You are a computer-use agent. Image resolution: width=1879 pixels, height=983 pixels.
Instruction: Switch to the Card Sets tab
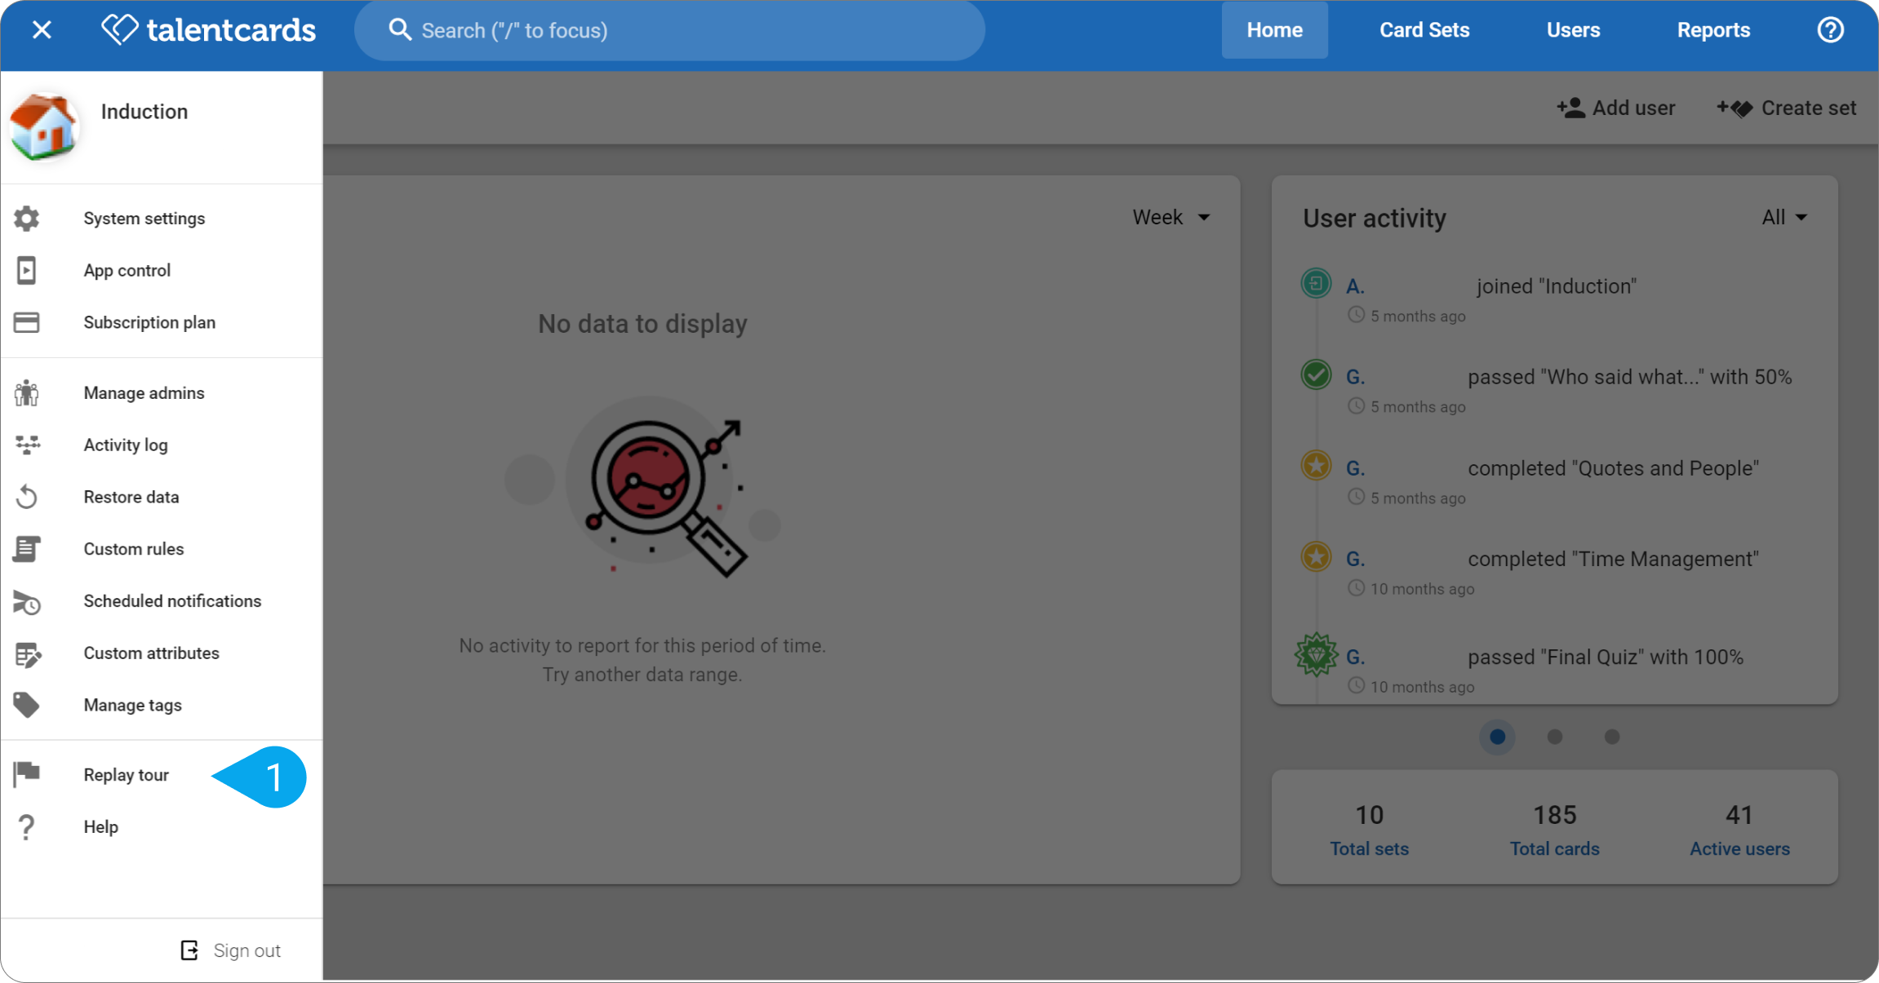tap(1424, 30)
